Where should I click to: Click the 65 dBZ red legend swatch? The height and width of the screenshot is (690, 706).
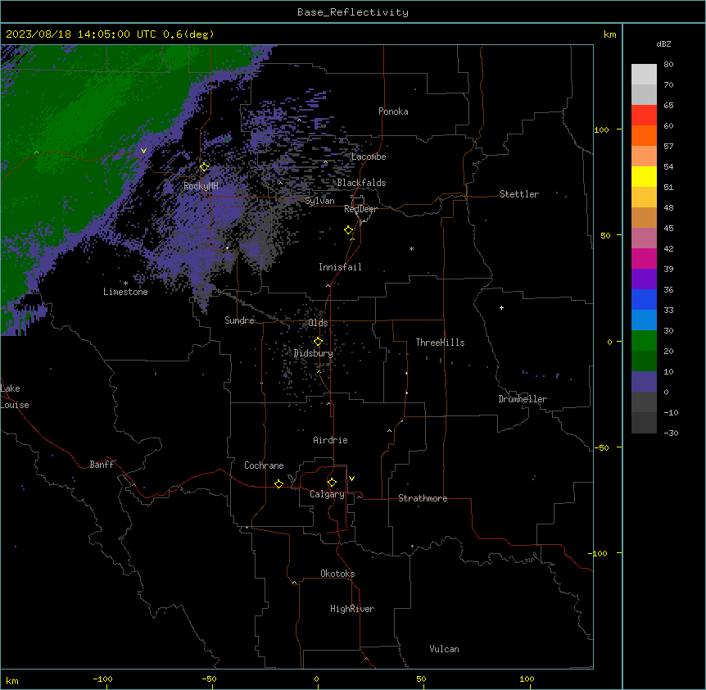click(644, 116)
